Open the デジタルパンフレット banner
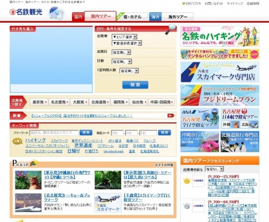This screenshot has height=222, width=269. click(x=220, y=54)
